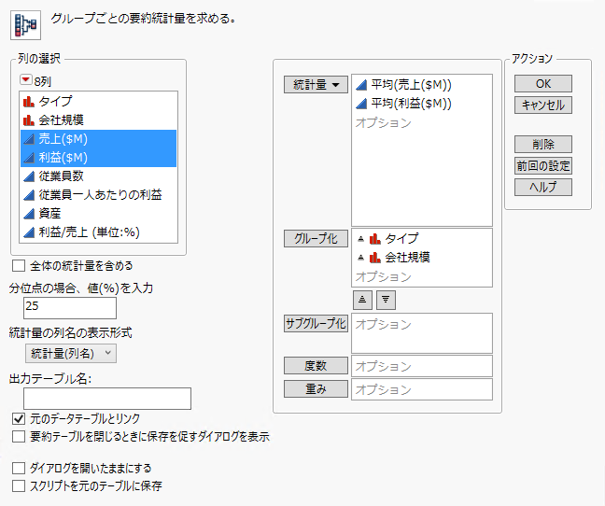Select the 会社規模 column in the column list
The width and height of the screenshot is (605, 506).
pyautogui.click(x=63, y=119)
